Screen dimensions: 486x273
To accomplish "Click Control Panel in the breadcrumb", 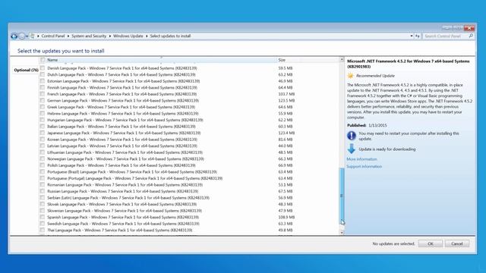I will point(53,36).
